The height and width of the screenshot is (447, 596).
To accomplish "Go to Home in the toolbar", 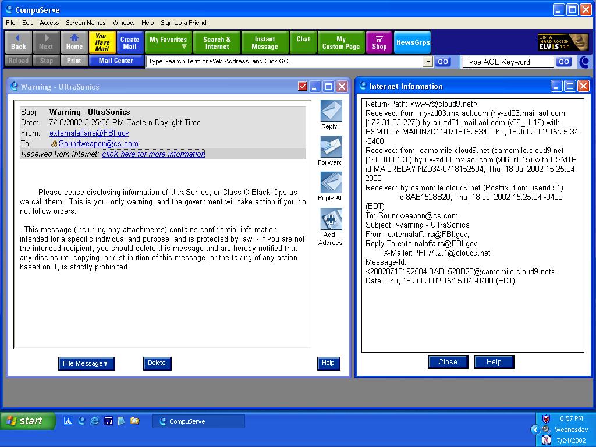I will [74, 42].
